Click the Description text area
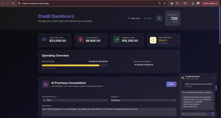This screenshot has height=118, width=221. [x=109, y=112]
